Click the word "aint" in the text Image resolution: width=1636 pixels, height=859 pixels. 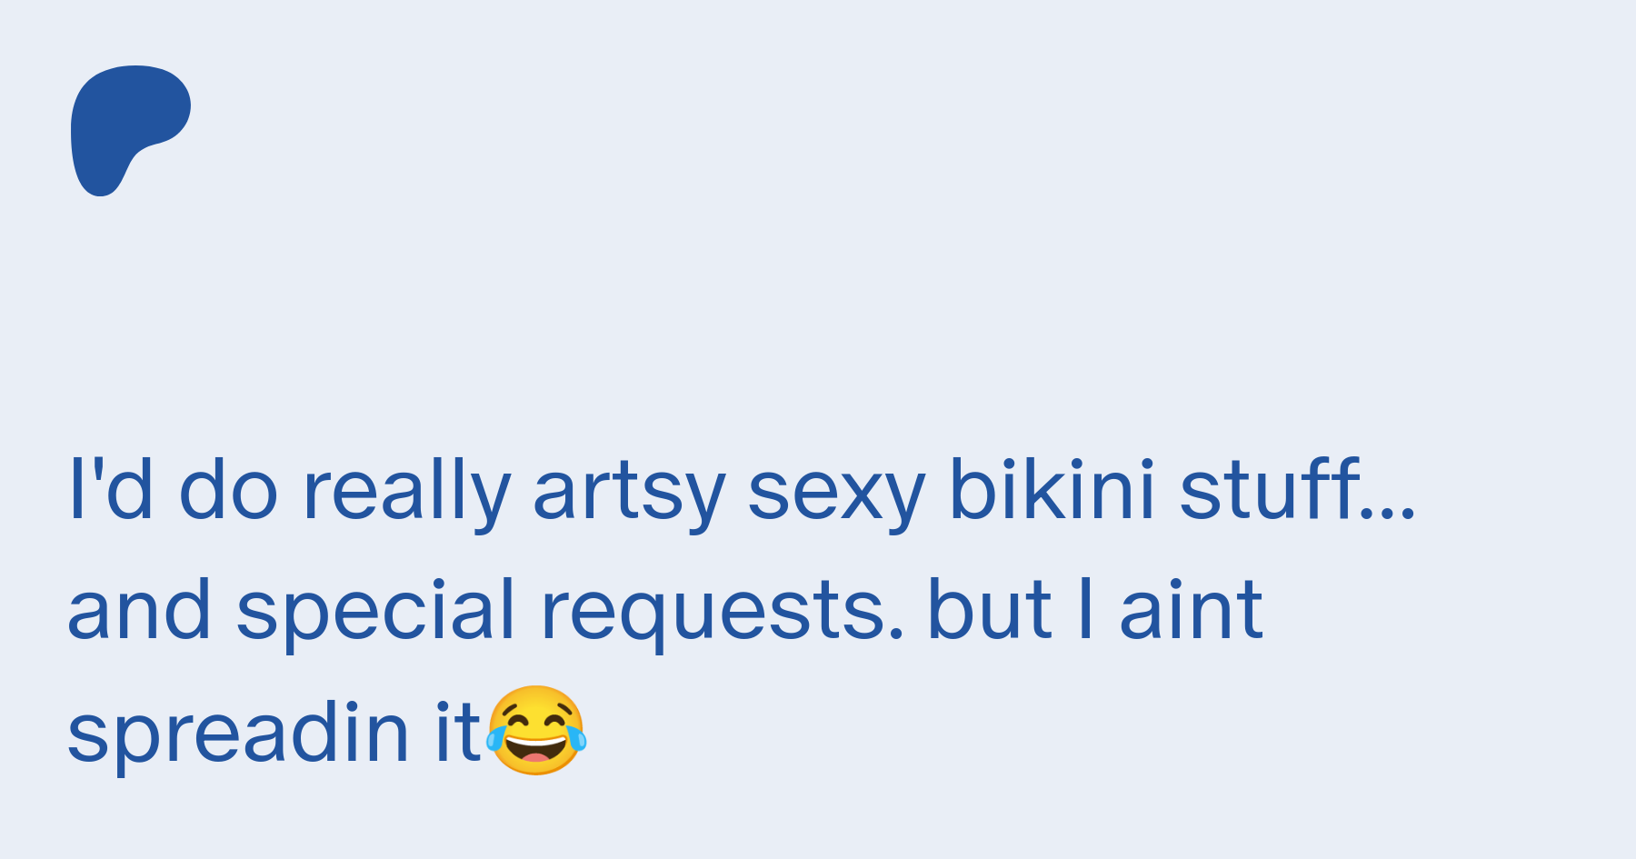coord(1192,609)
